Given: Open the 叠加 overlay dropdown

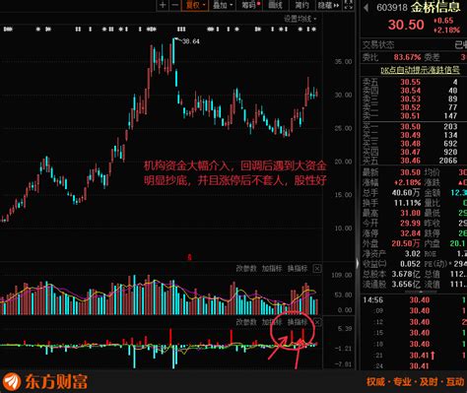Looking at the screenshot, I should [223, 5].
